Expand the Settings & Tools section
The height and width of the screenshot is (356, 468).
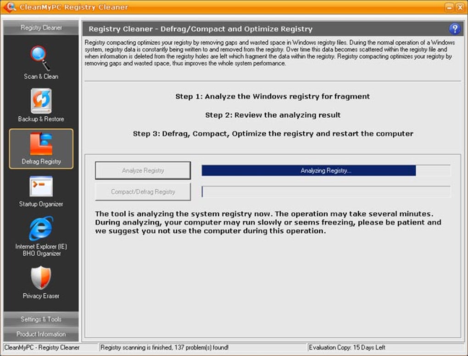[x=41, y=319]
